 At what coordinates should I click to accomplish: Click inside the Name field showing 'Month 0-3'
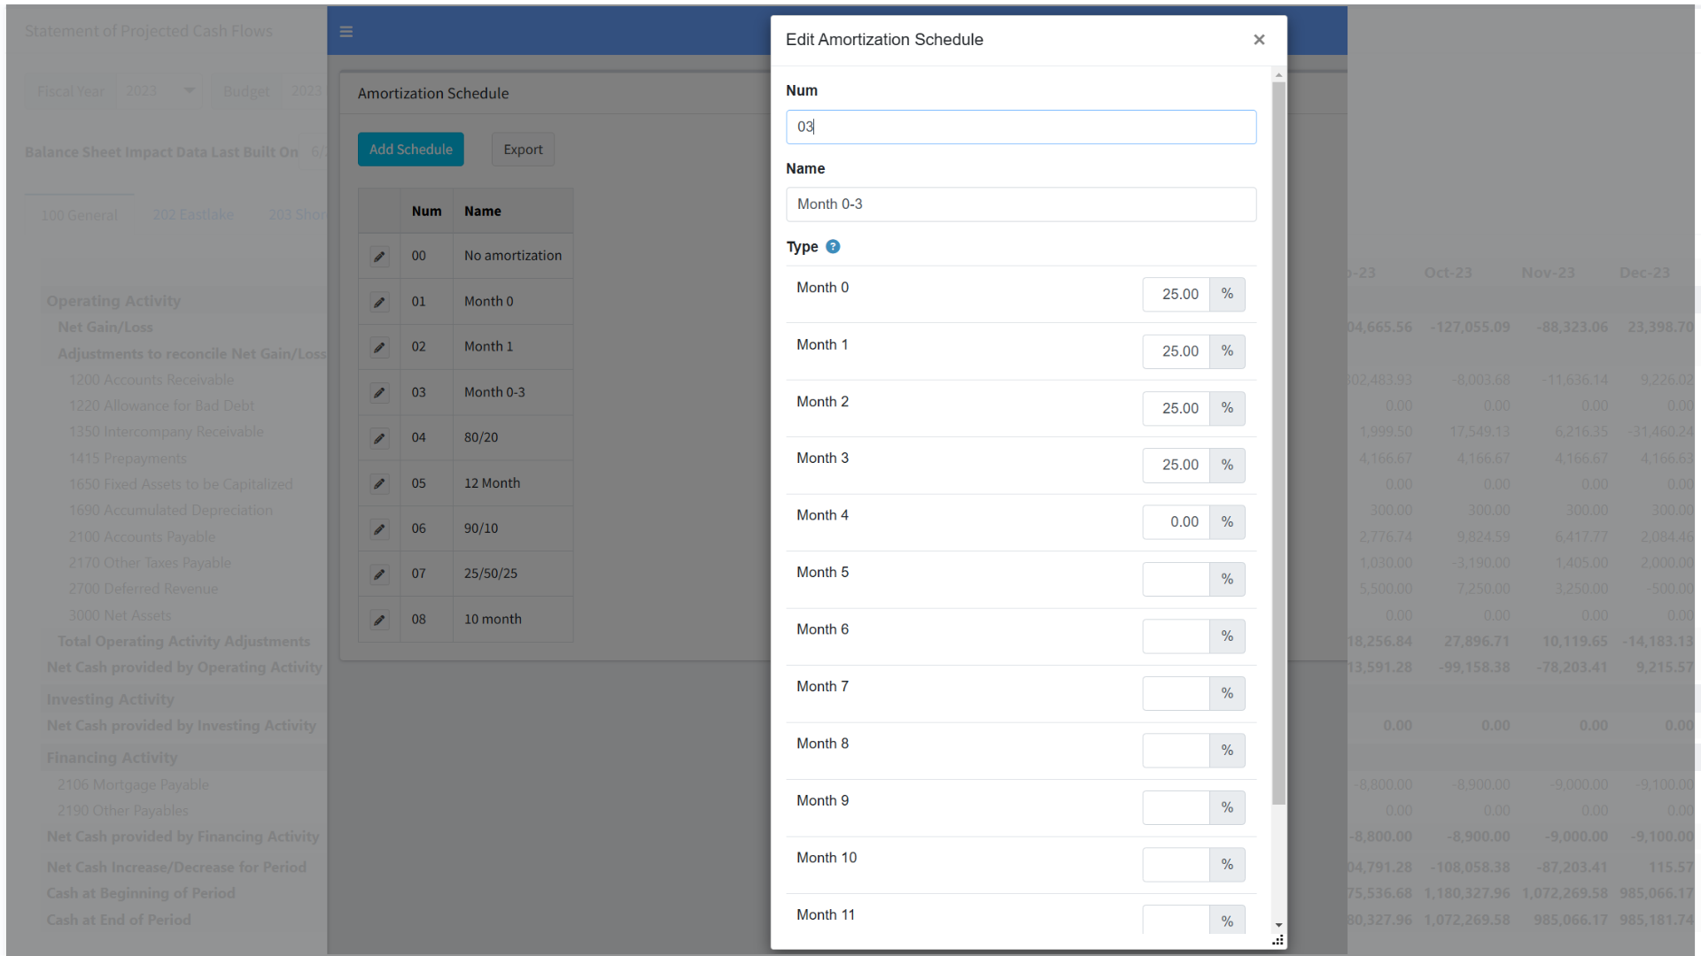coord(1021,204)
